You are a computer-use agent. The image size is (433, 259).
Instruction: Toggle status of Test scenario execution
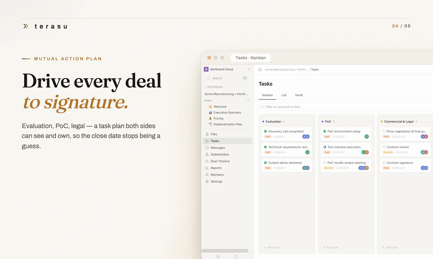(x=325, y=147)
